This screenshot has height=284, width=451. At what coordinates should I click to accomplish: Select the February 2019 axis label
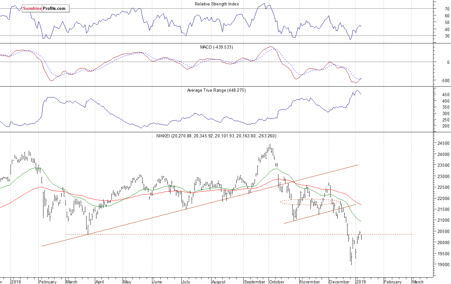coord(393,281)
